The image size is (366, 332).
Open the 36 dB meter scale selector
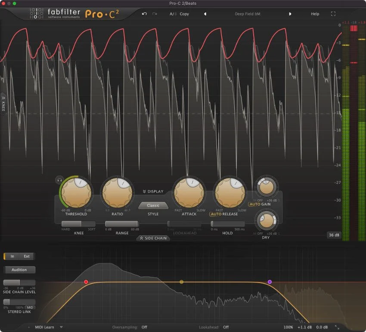[x=334, y=235]
